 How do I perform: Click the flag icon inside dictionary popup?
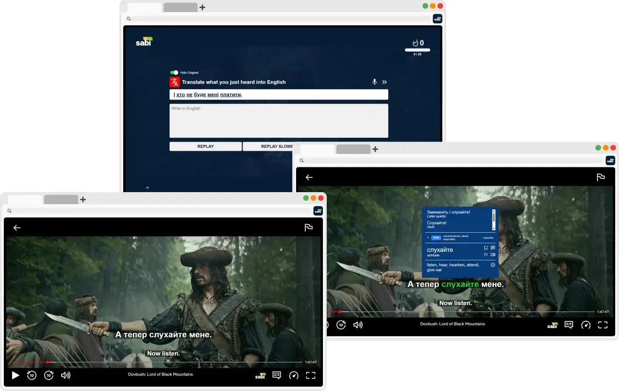click(x=486, y=255)
